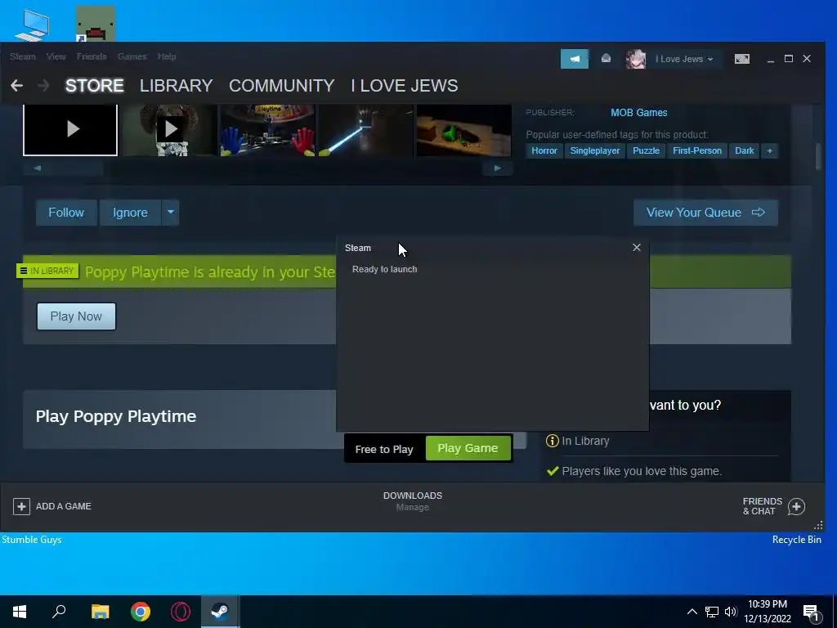Image resolution: width=837 pixels, height=628 pixels.
Task: Open Windows Start menu
Action: coord(20,612)
